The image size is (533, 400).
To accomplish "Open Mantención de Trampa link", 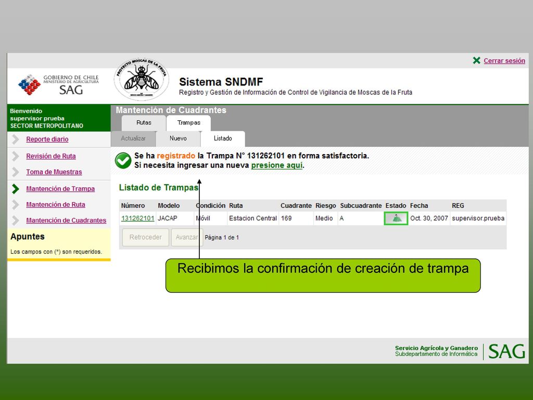I will pos(60,189).
